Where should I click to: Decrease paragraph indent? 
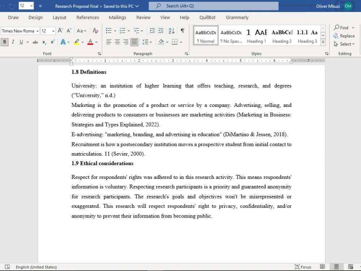(x=152, y=31)
